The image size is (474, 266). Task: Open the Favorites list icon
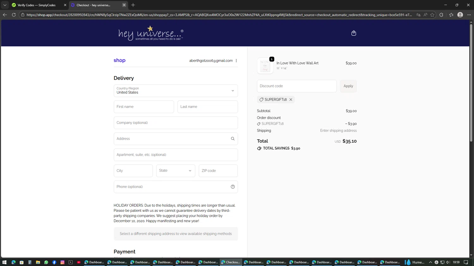(x=451, y=15)
